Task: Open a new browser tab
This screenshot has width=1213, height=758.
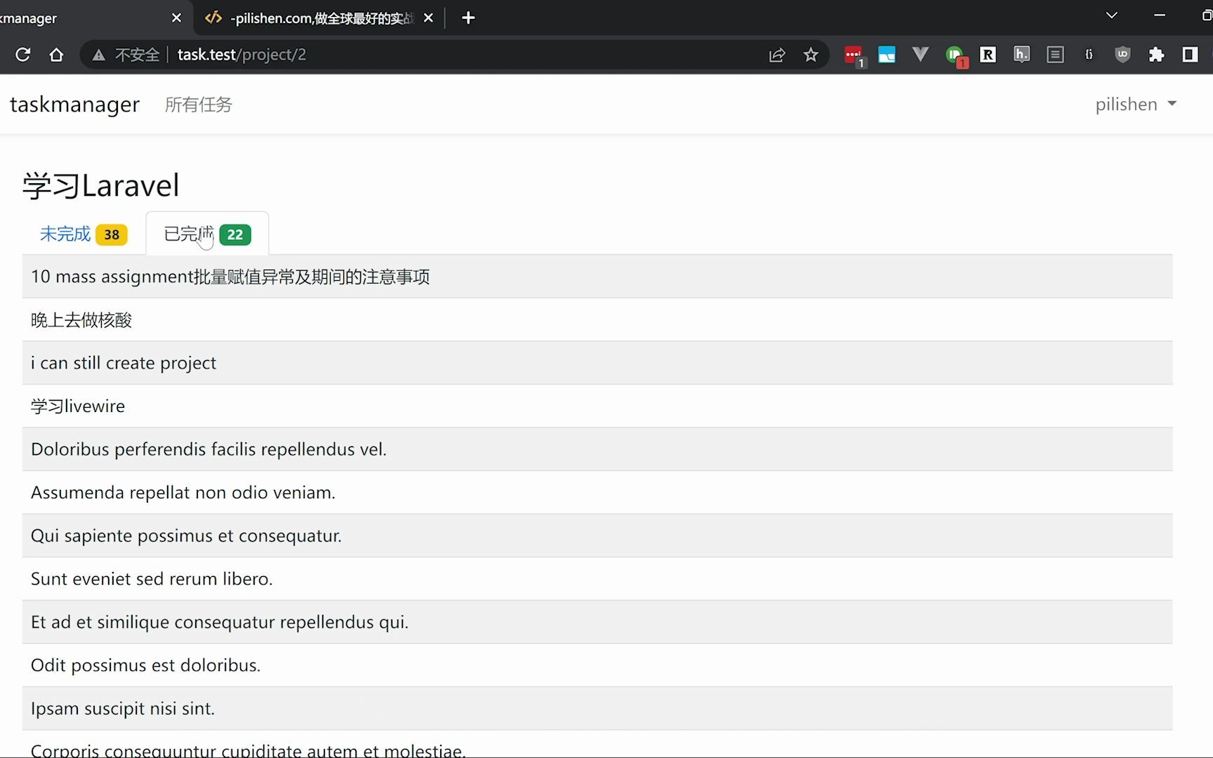Action: (x=468, y=18)
